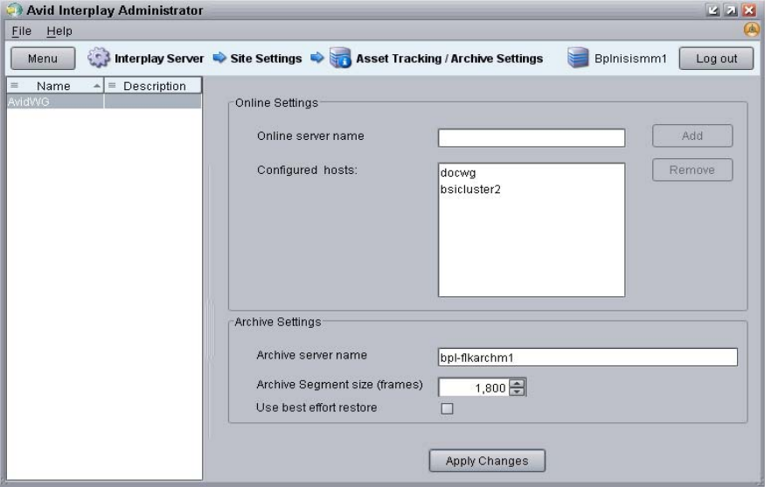Click the maximize window button
Image resolution: width=765 pixels, height=487 pixels.
[731, 10]
